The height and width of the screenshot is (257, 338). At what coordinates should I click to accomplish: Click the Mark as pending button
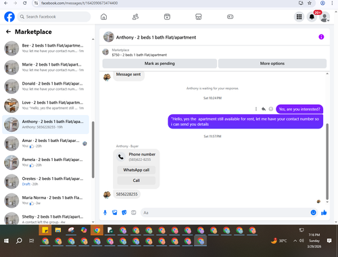pos(160,64)
